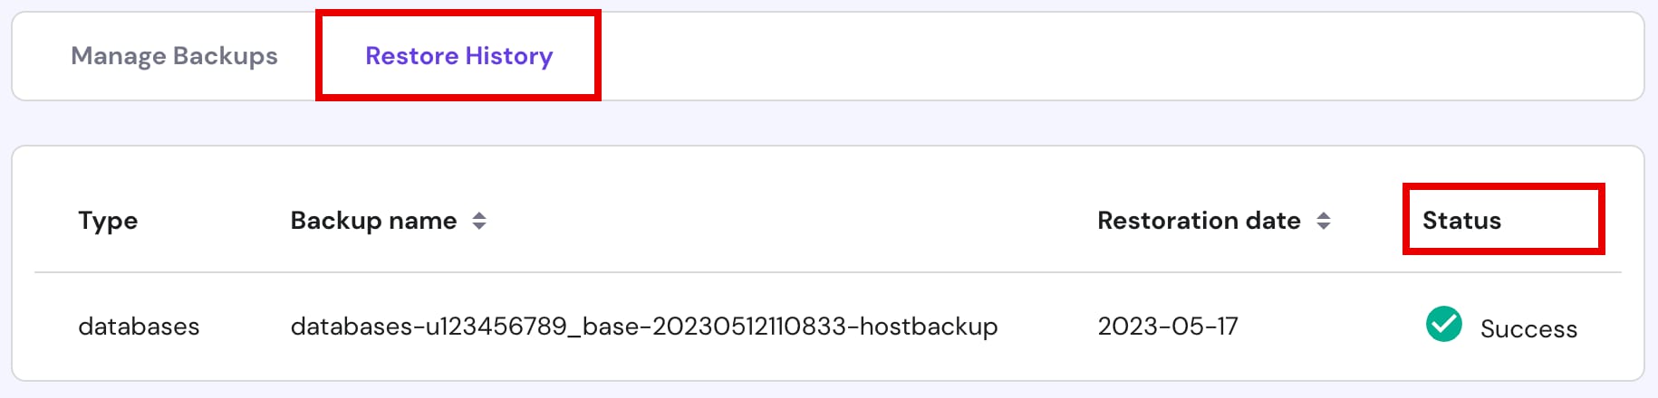Sort table by Backup name header
This screenshot has height=398, width=1658.
[x=373, y=221]
